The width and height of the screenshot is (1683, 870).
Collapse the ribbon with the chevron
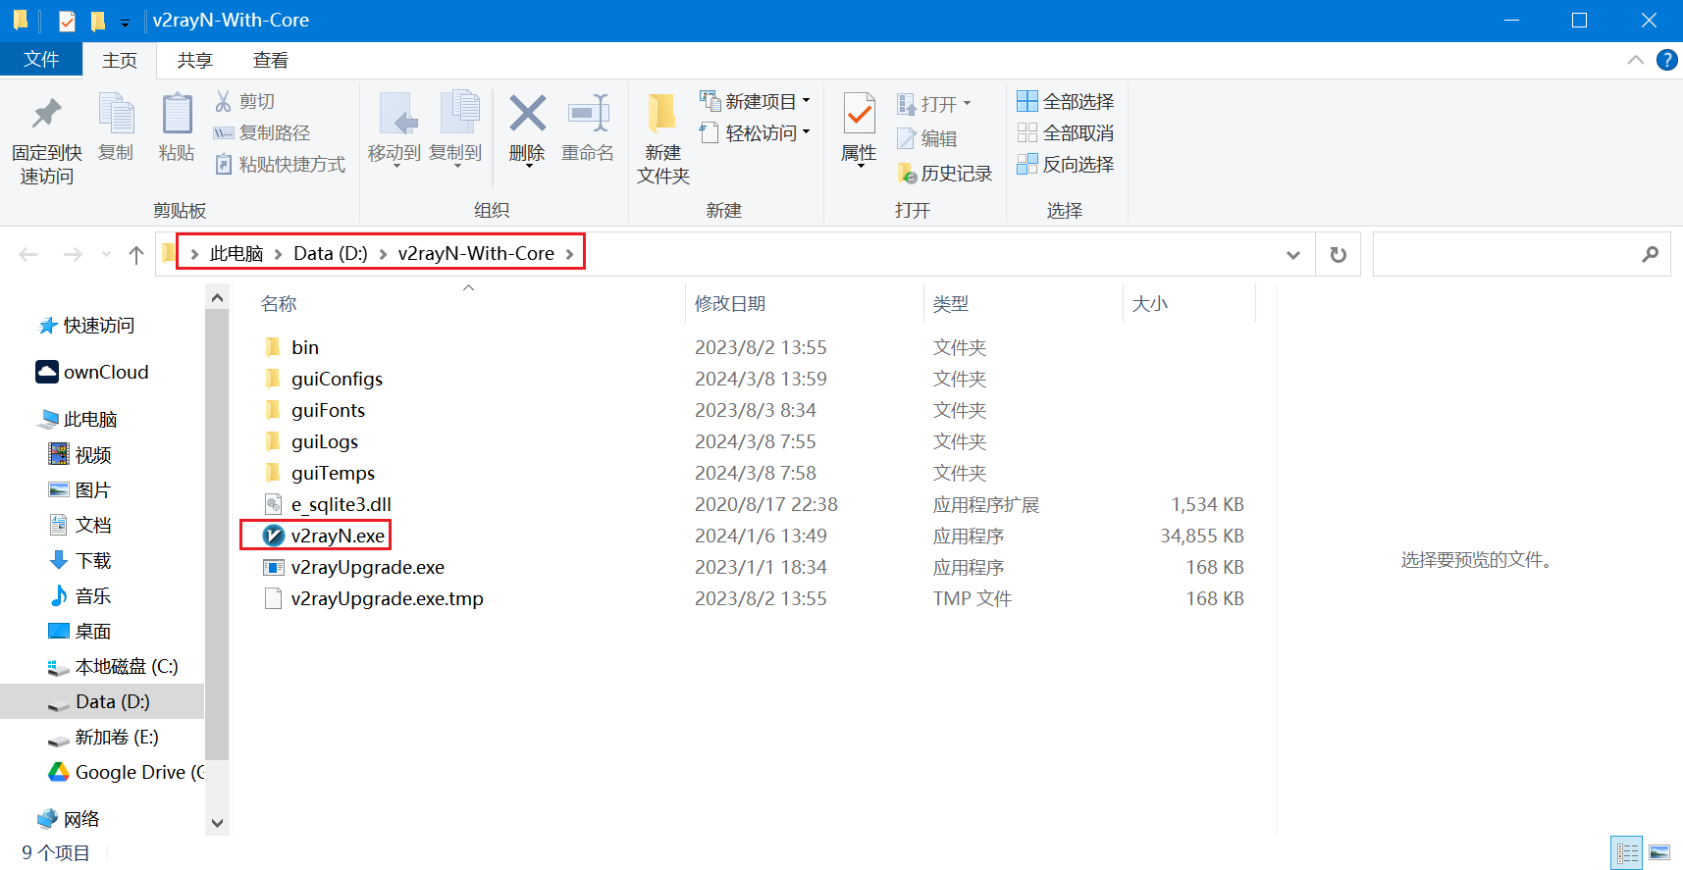pos(1635,60)
